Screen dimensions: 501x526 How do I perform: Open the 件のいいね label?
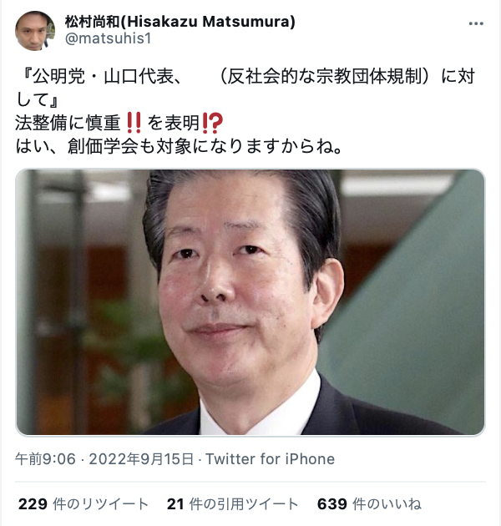(387, 503)
